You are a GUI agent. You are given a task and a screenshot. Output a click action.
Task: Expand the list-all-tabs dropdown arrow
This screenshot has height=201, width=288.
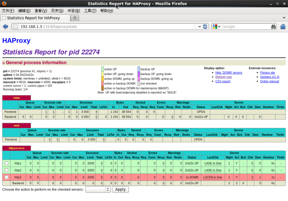(x=284, y=18)
